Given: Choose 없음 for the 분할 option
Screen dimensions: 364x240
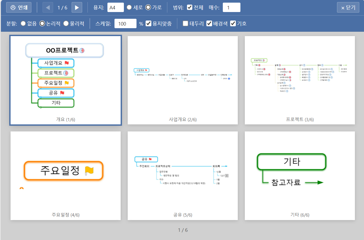Looking at the screenshot, I should click(23, 23).
